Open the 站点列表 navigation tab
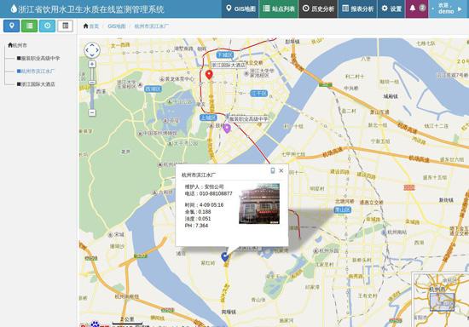This screenshot has width=469, height=327. click(279, 9)
